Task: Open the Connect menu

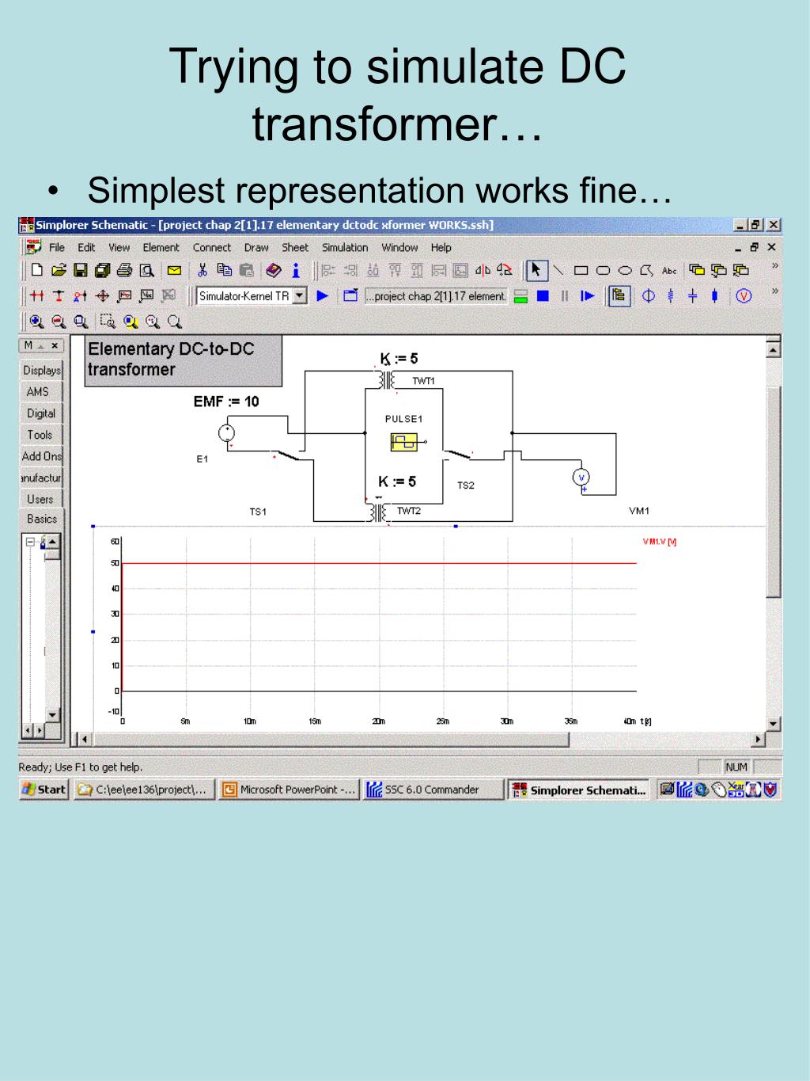Action: pos(212,247)
